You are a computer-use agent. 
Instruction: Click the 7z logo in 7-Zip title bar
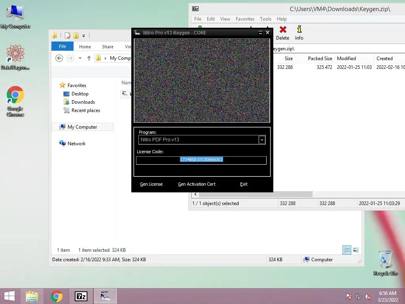[195, 9]
